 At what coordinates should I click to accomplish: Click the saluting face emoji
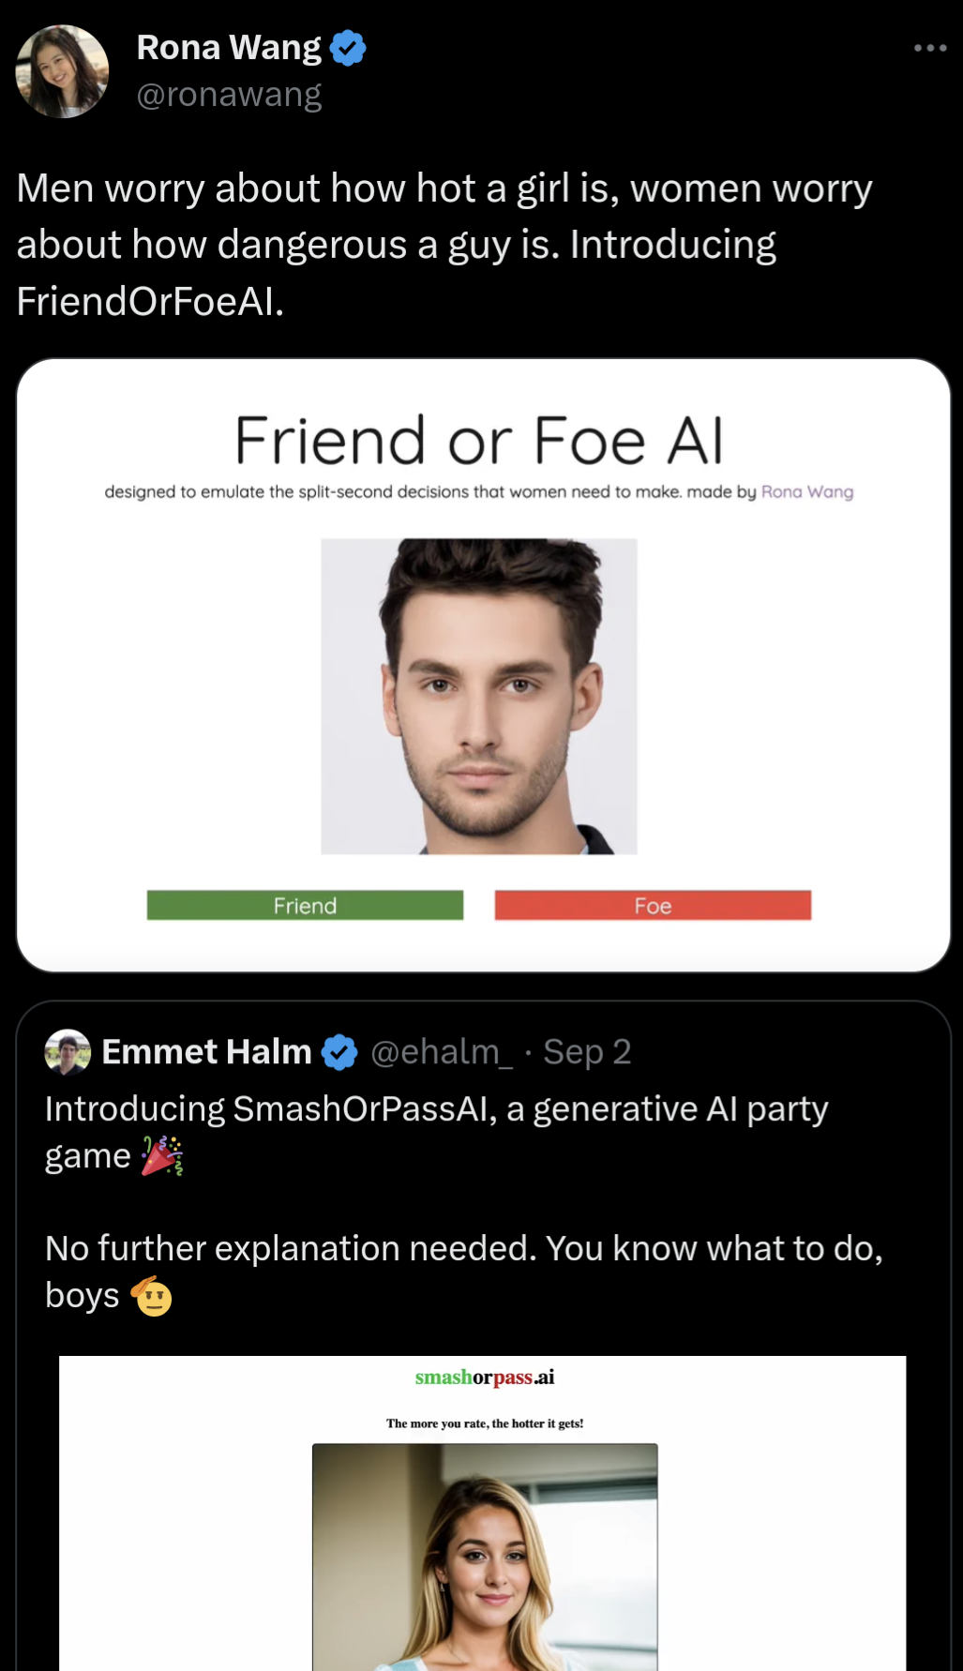coord(152,1297)
